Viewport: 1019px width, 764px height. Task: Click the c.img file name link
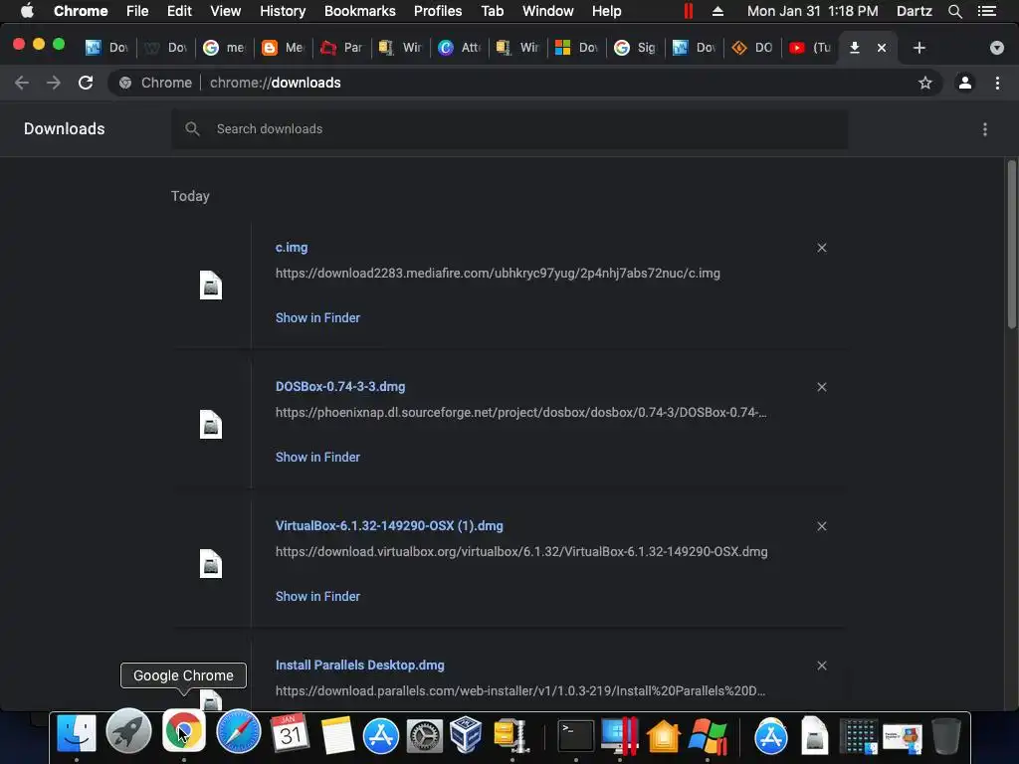coord(292,248)
